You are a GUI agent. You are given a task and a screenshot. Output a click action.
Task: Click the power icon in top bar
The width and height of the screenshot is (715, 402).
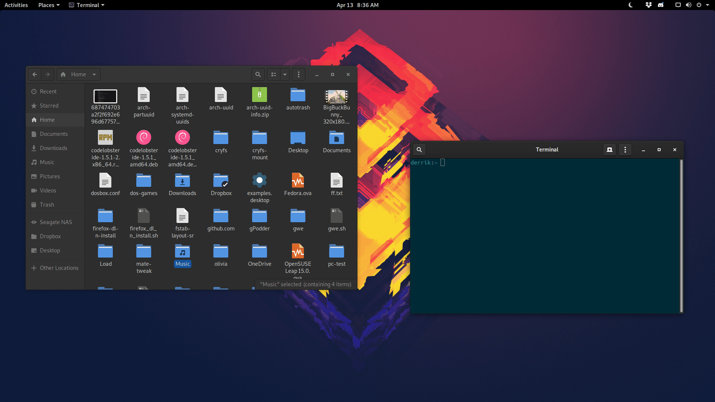(699, 5)
